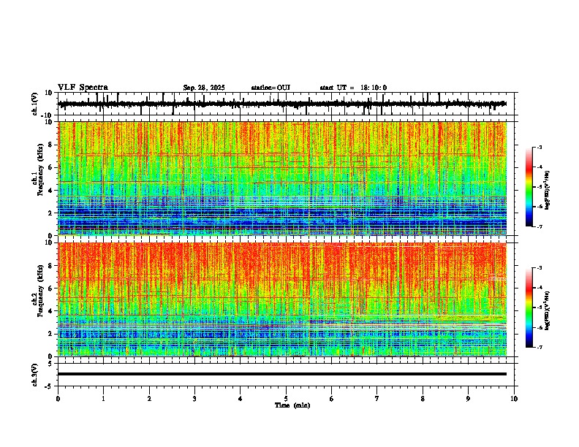The image size is (579, 447).
Task: Click the ch.1 voltage waveform trace
Action: click(x=282, y=104)
